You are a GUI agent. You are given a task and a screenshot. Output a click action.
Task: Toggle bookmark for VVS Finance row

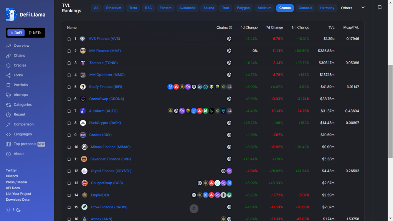tap(69, 39)
